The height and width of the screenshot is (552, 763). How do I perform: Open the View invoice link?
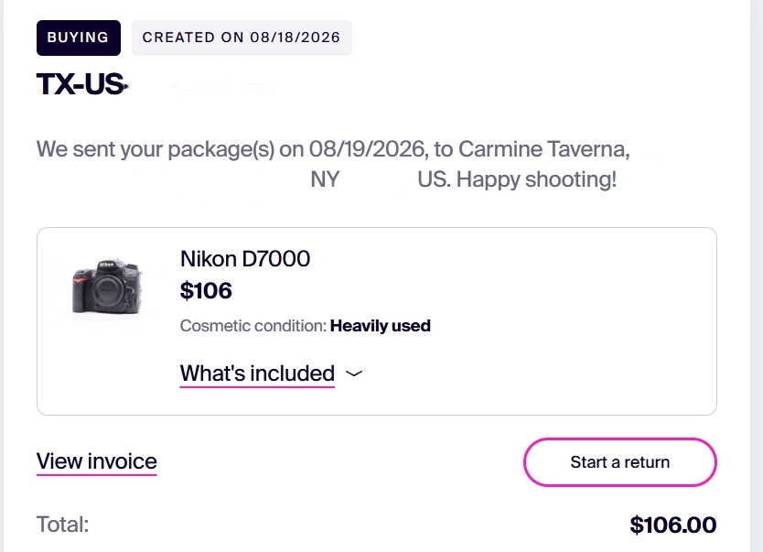[96, 461]
